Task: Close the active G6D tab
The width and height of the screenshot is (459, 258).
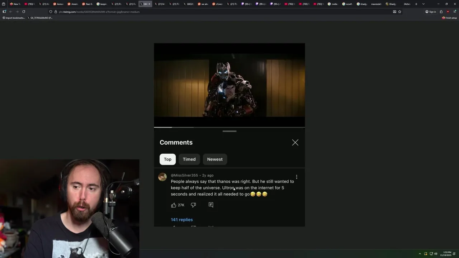Action: pyautogui.click(x=150, y=4)
